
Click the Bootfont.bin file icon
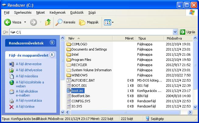[69, 96]
